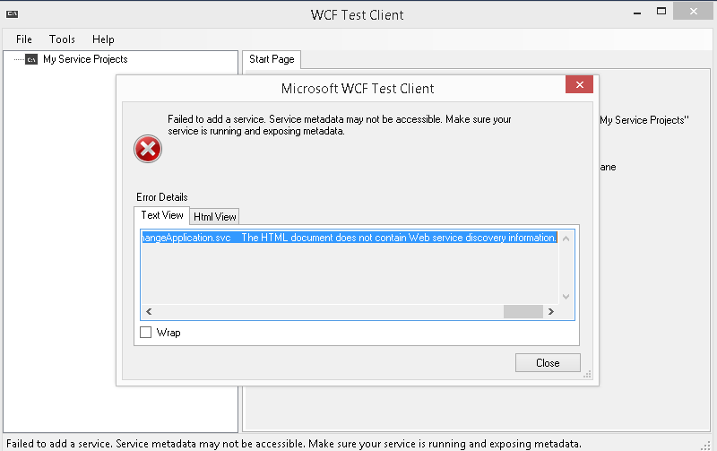Select the Text View tab

pyautogui.click(x=162, y=215)
